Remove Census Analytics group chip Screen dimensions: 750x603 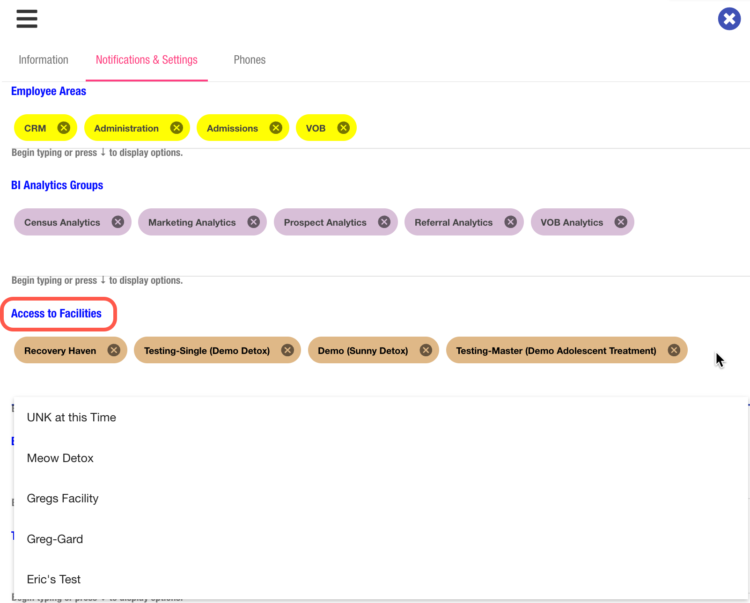118,222
